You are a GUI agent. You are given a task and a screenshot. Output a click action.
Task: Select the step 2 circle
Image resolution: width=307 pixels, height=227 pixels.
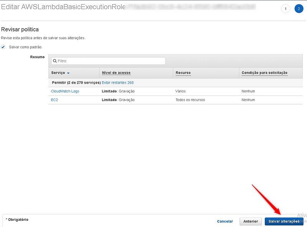[x=299, y=8]
